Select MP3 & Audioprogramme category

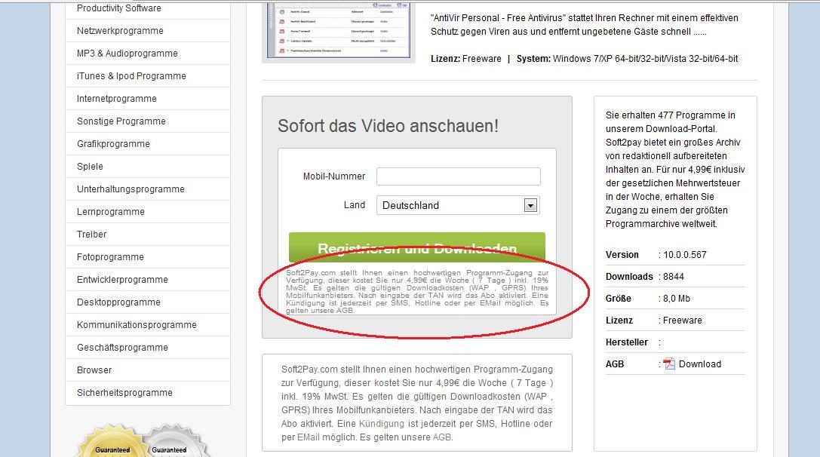[127, 54]
